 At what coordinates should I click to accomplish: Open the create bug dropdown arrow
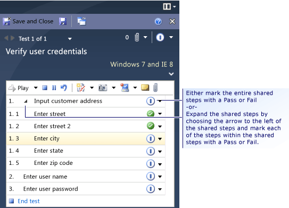92,88
